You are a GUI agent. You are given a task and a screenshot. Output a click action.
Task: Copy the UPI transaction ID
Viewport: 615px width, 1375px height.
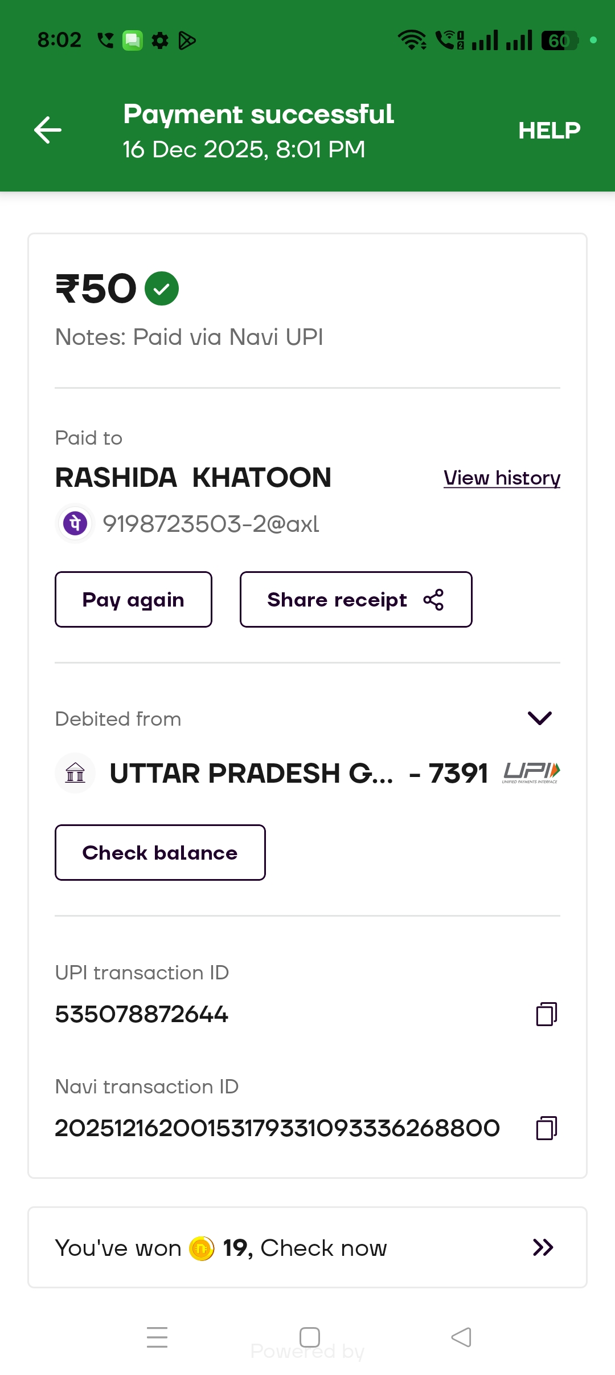pos(546,1014)
